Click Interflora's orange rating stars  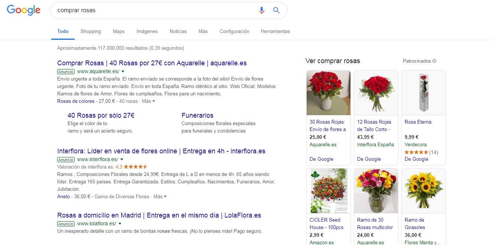136,167
